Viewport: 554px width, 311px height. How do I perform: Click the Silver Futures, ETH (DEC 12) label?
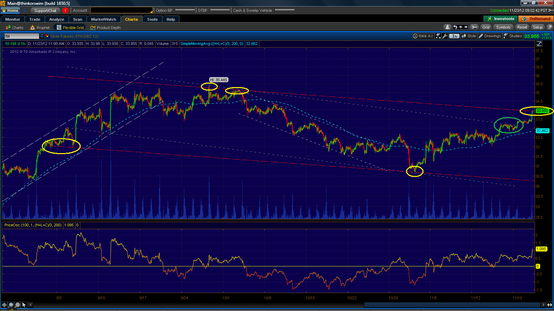click(x=74, y=36)
